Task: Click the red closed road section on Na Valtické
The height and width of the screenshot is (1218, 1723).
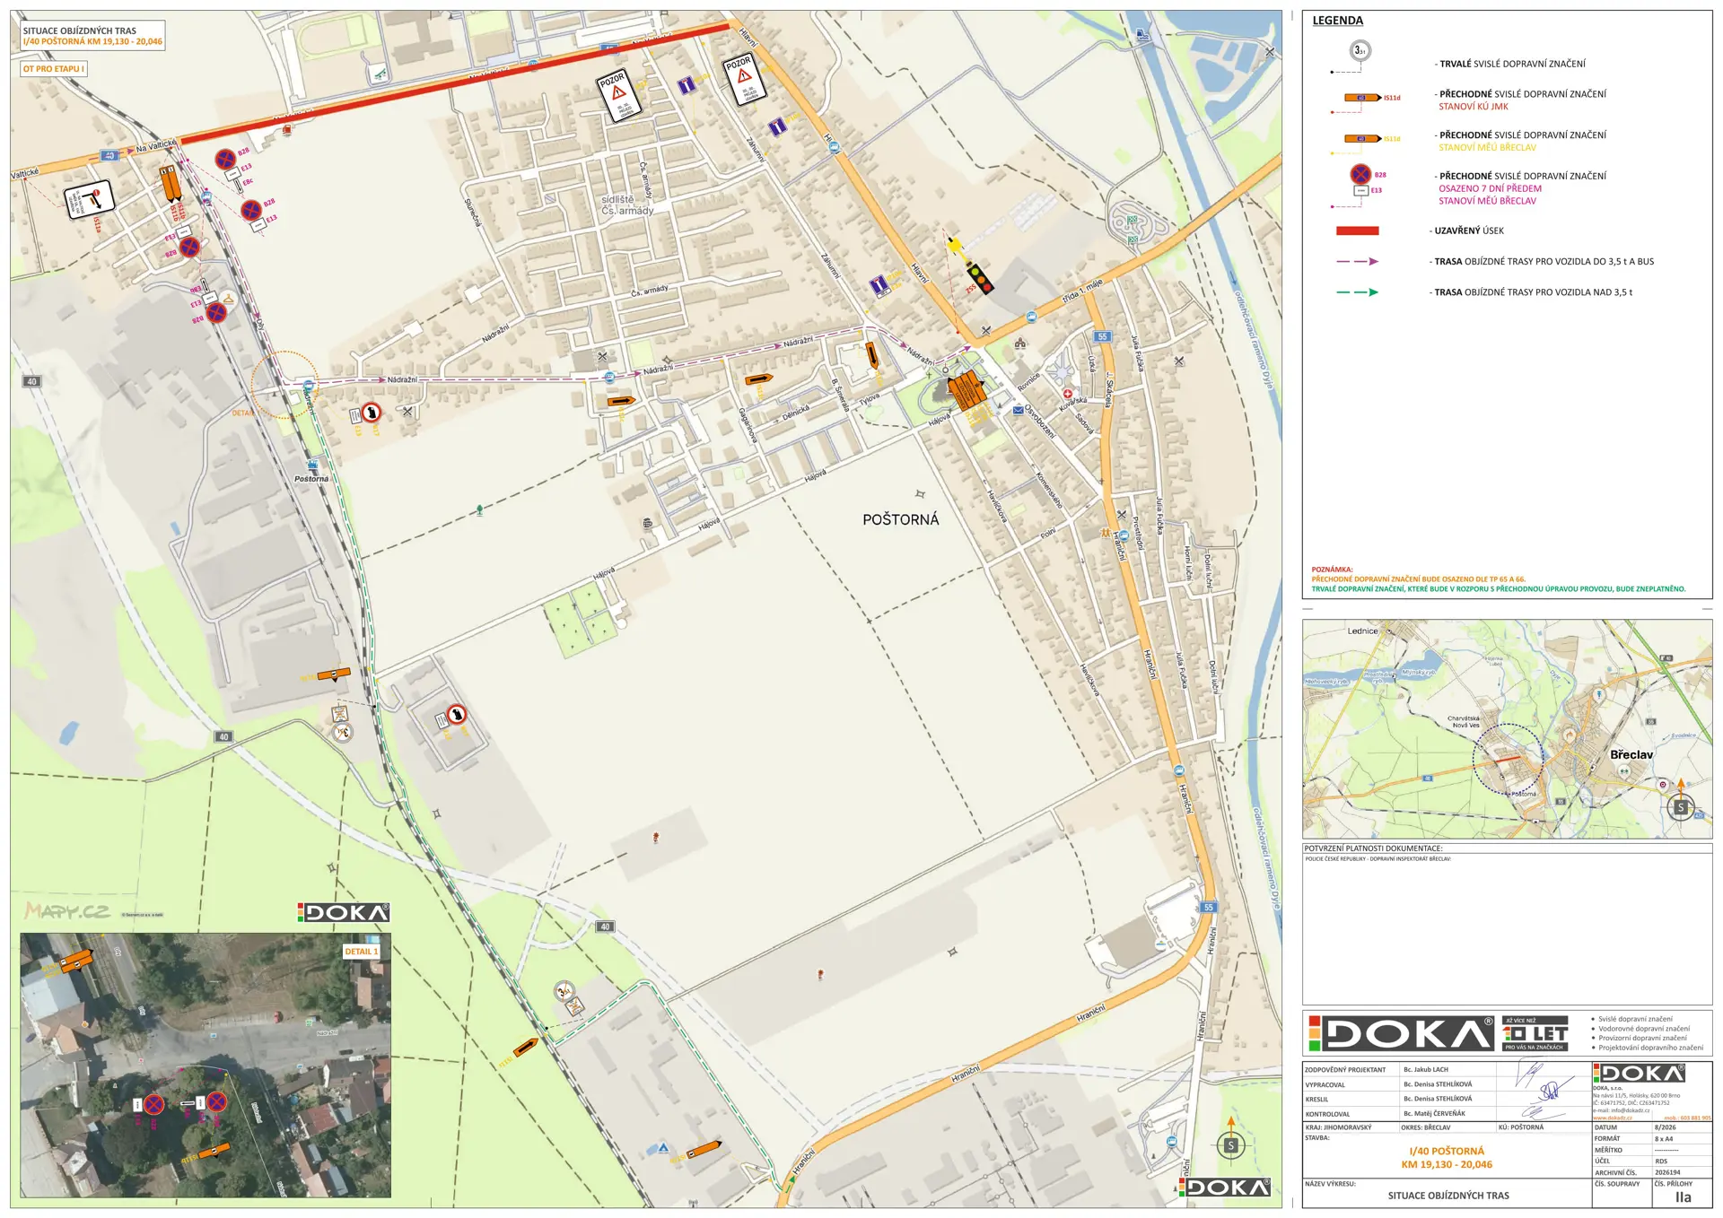Action: pos(455,84)
